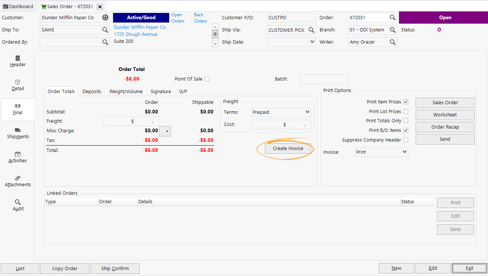Open the Attachments paperclip icon
Screen dimensions: 488x276
point(17,181)
